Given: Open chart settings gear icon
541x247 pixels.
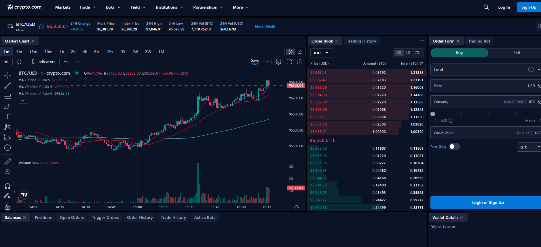Looking at the screenshot, I should (278, 62).
